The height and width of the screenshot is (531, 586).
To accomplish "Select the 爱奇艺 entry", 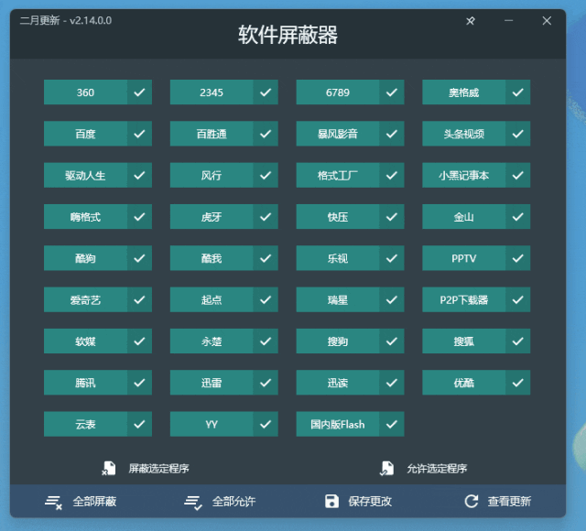I will tap(85, 299).
